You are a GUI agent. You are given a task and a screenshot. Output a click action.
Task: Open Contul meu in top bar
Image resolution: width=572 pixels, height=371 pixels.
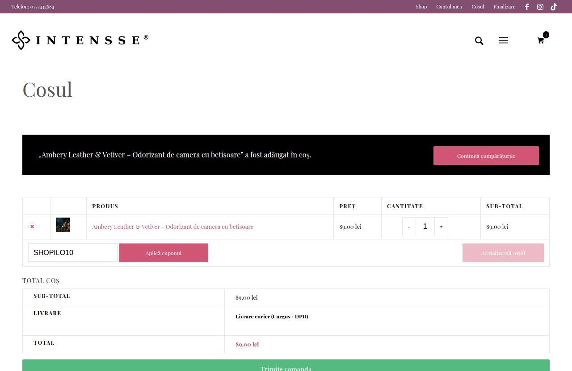pyautogui.click(x=449, y=7)
